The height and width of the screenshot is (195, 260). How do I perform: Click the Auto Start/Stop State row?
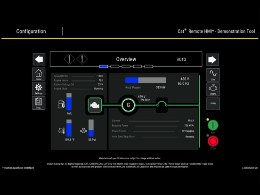tap(153, 137)
